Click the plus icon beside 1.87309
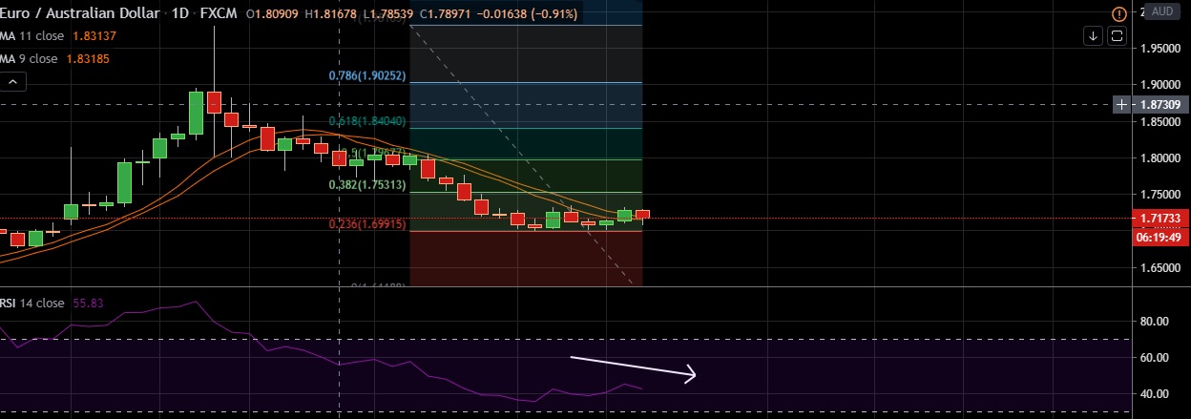This screenshot has height=419, width=1191. (1121, 103)
